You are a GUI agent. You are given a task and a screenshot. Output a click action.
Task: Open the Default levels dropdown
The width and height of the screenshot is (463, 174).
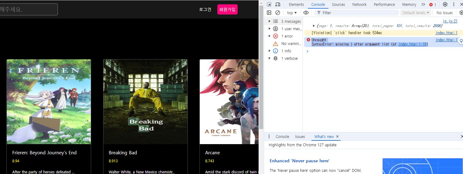[416, 13]
